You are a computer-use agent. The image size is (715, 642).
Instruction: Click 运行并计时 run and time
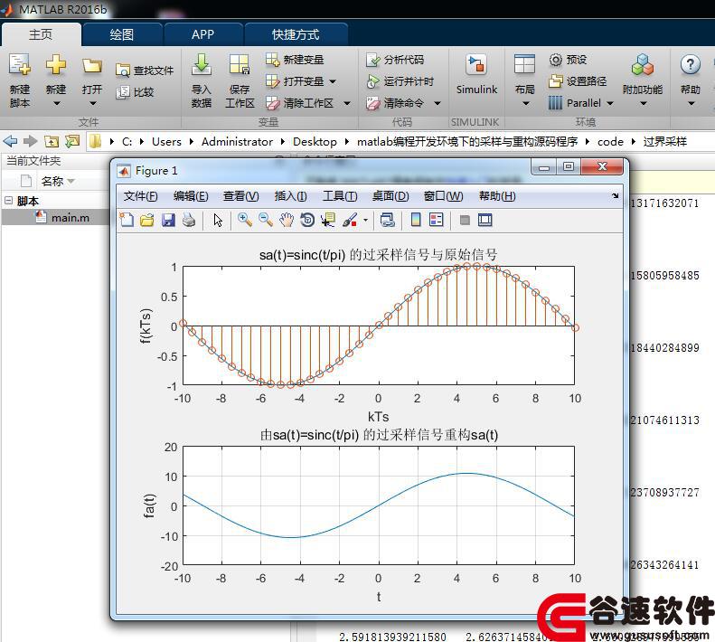[x=400, y=81]
